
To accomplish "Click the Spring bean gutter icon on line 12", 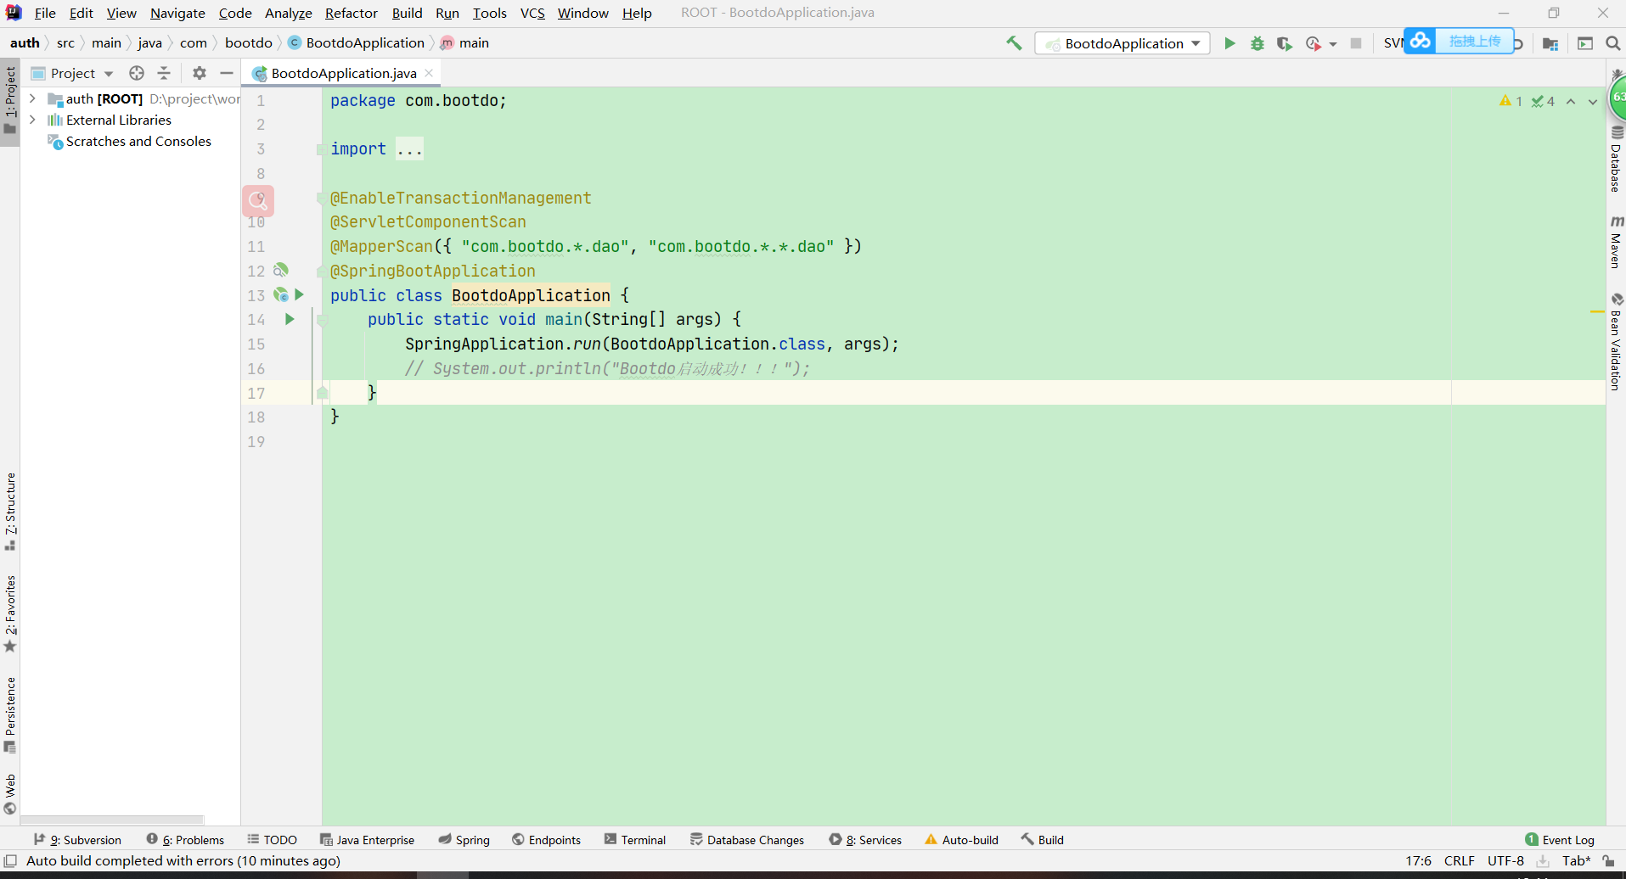I will click(281, 270).
